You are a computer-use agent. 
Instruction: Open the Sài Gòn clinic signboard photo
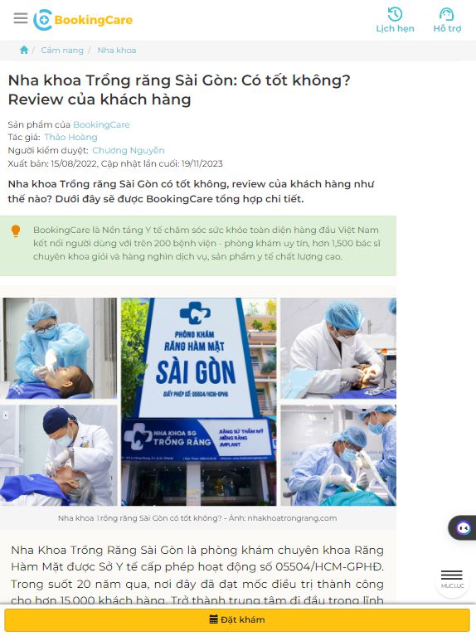199,401
